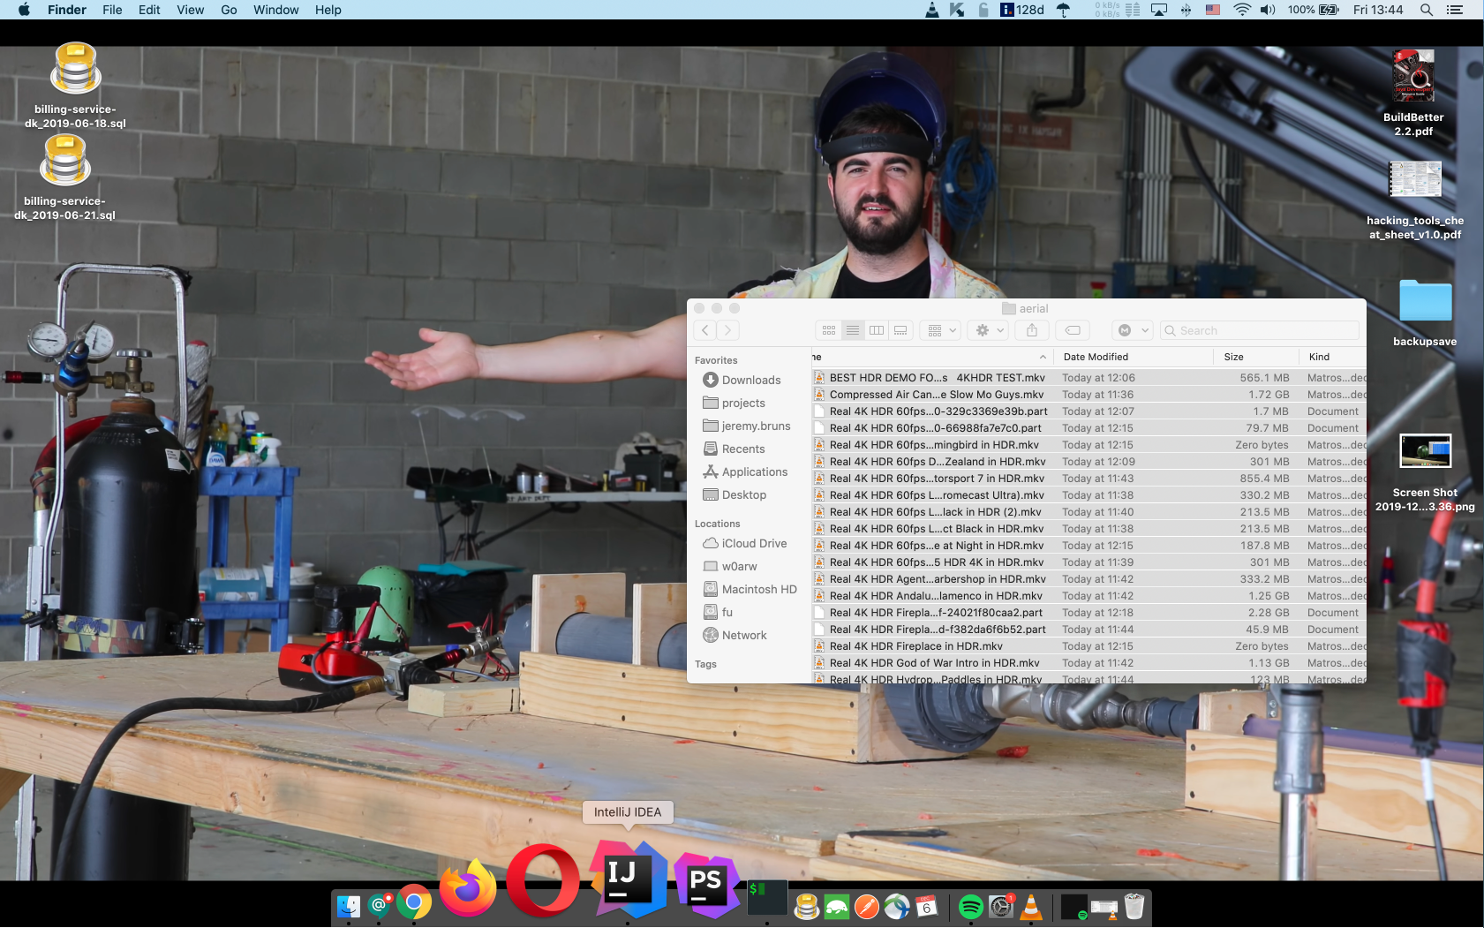This screenshot has height=928, width=1484.
Task: Open IntelliJ IDEA from the dock
Action: (x=629, y=879)
